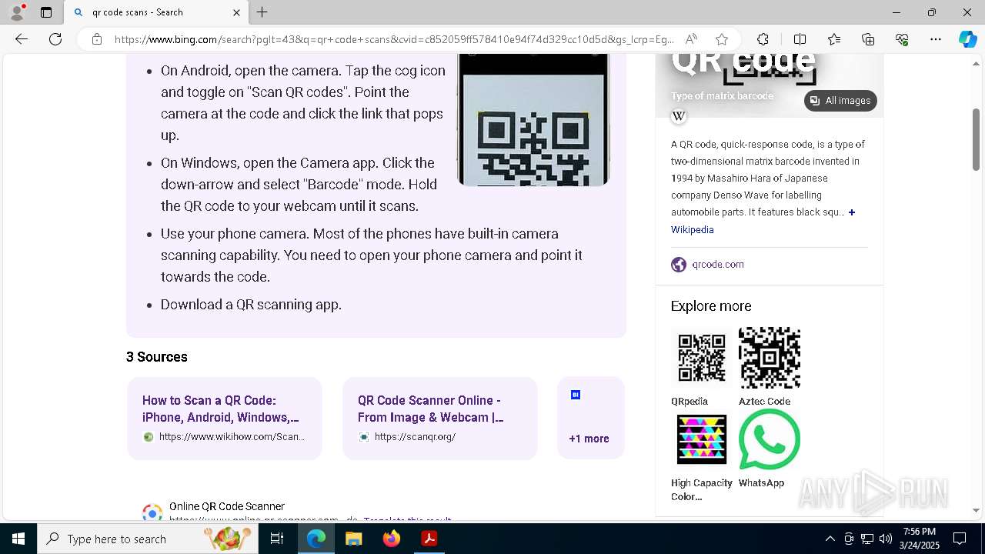Click the Explore more heading

[711, 306]
